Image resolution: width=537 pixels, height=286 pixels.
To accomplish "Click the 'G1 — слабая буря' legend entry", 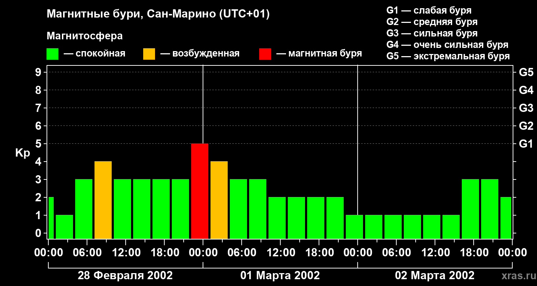I will click(x=429, y=10).
